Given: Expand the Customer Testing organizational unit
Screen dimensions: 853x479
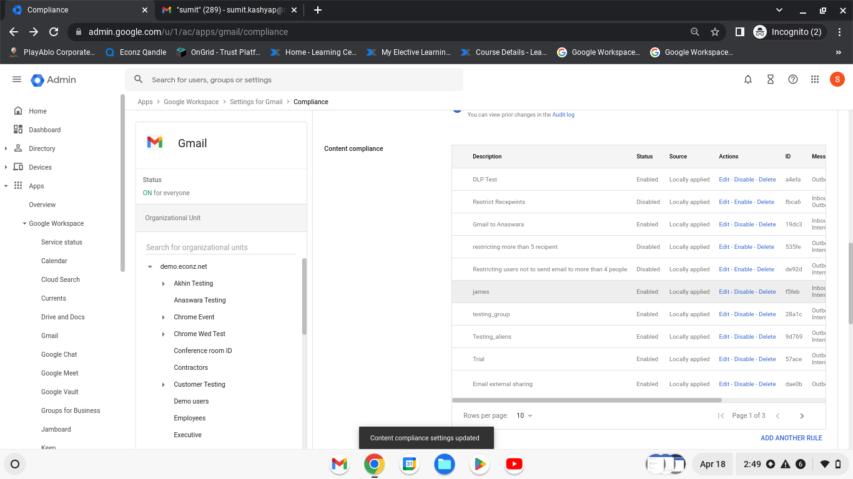Looking at the screenshot, I should [x=164, y=384].
